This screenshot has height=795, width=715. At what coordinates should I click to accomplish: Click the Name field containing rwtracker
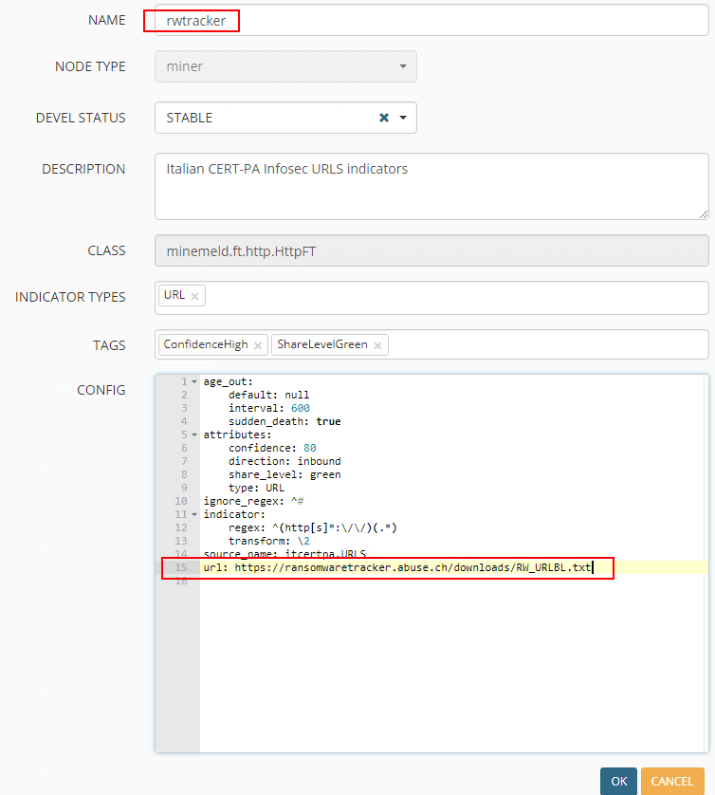coord(427,20)
